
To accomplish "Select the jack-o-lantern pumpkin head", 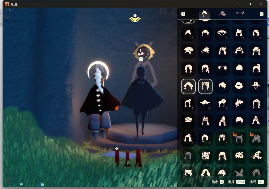I will coord(239,156).
